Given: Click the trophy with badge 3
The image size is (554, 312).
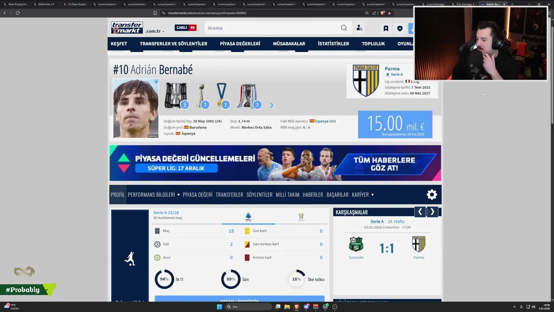Looking at the screenshot, I should [176, 95].
